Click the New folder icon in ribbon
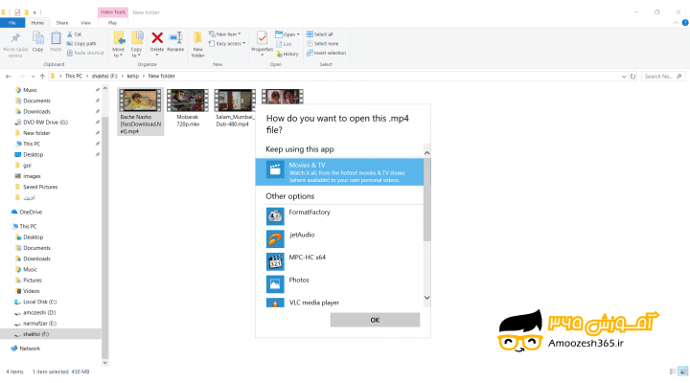Viewport: 690px width, 383px height. pyautogui.click(x=198, y=37)
